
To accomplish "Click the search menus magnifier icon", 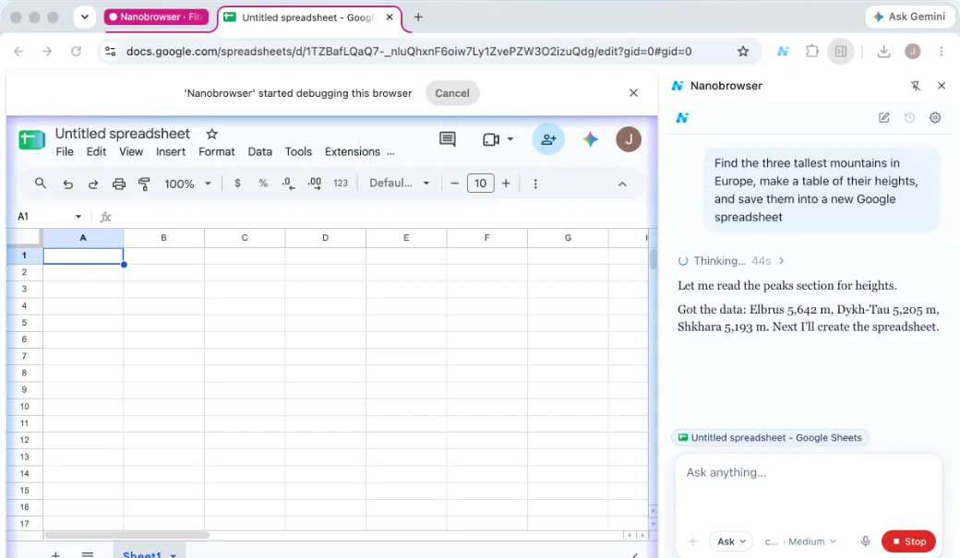I will (x=41, y=183).
